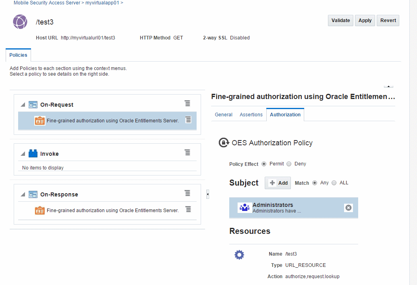Collapse the Invoke section

23,153
